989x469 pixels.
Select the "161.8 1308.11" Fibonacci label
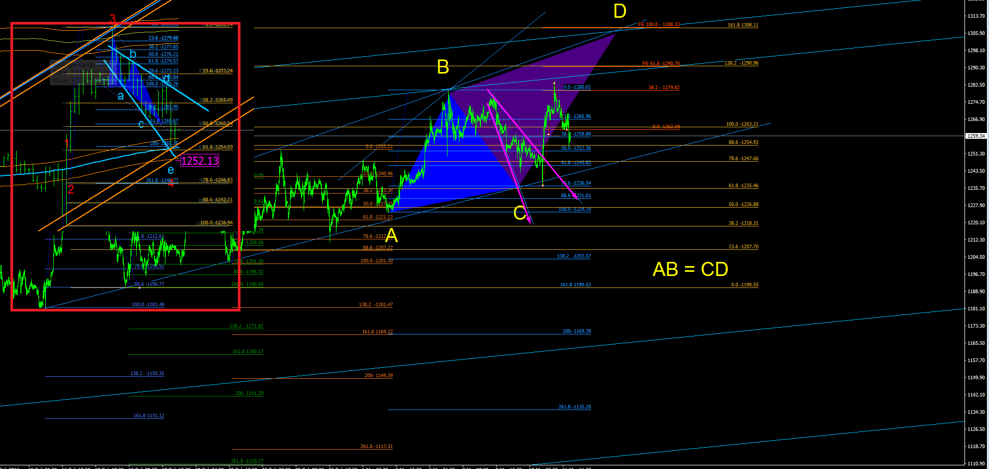(743, 25)
